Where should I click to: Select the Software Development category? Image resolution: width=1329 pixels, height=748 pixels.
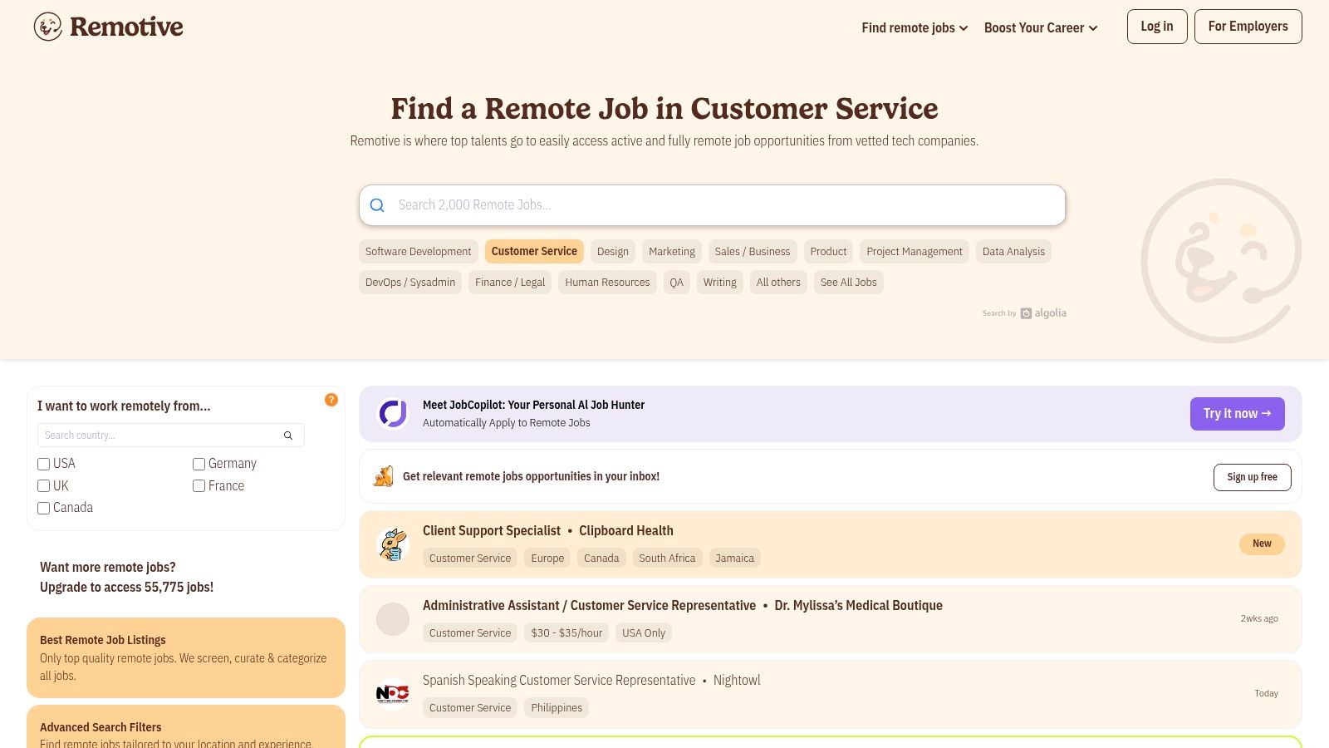coord(418,252)
